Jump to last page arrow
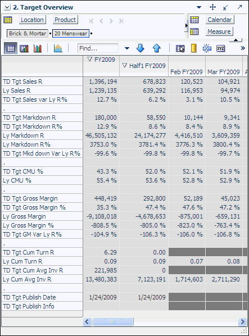 (121, 21)
